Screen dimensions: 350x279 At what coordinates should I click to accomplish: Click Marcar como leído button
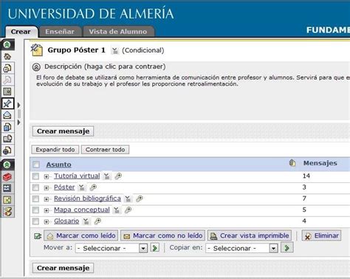(x=80, y=235)
